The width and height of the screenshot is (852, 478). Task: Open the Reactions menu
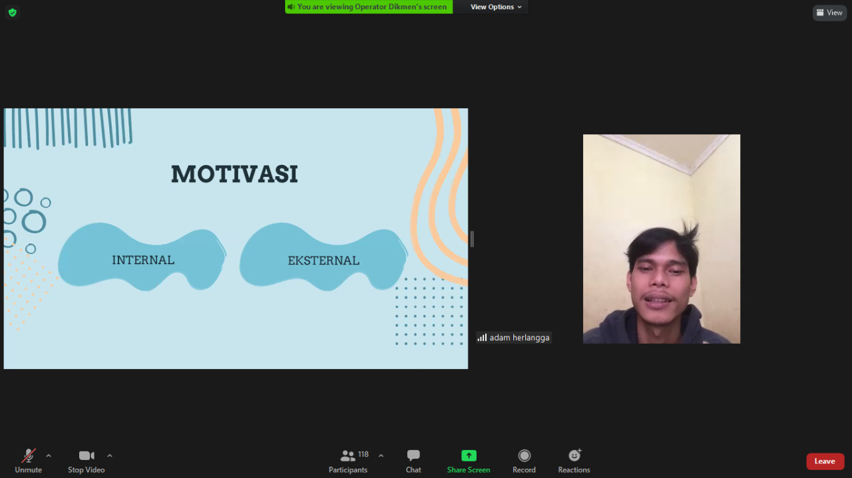574,461
